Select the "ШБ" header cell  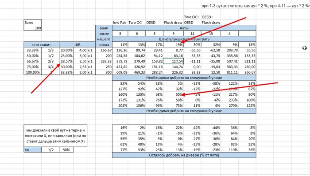(77, 44)
